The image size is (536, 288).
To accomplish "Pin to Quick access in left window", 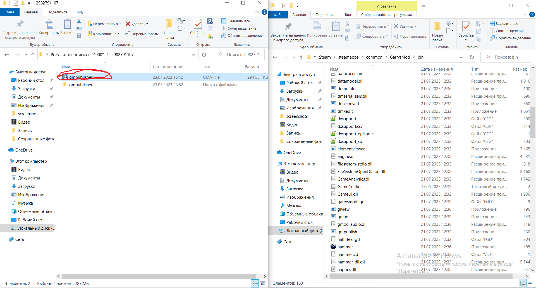I will 20,29.
